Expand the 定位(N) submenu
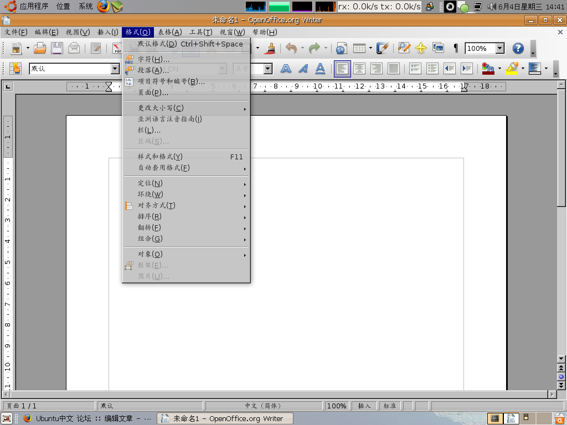The height and width of the screenshot is (425, 567). tap(186, 183)
